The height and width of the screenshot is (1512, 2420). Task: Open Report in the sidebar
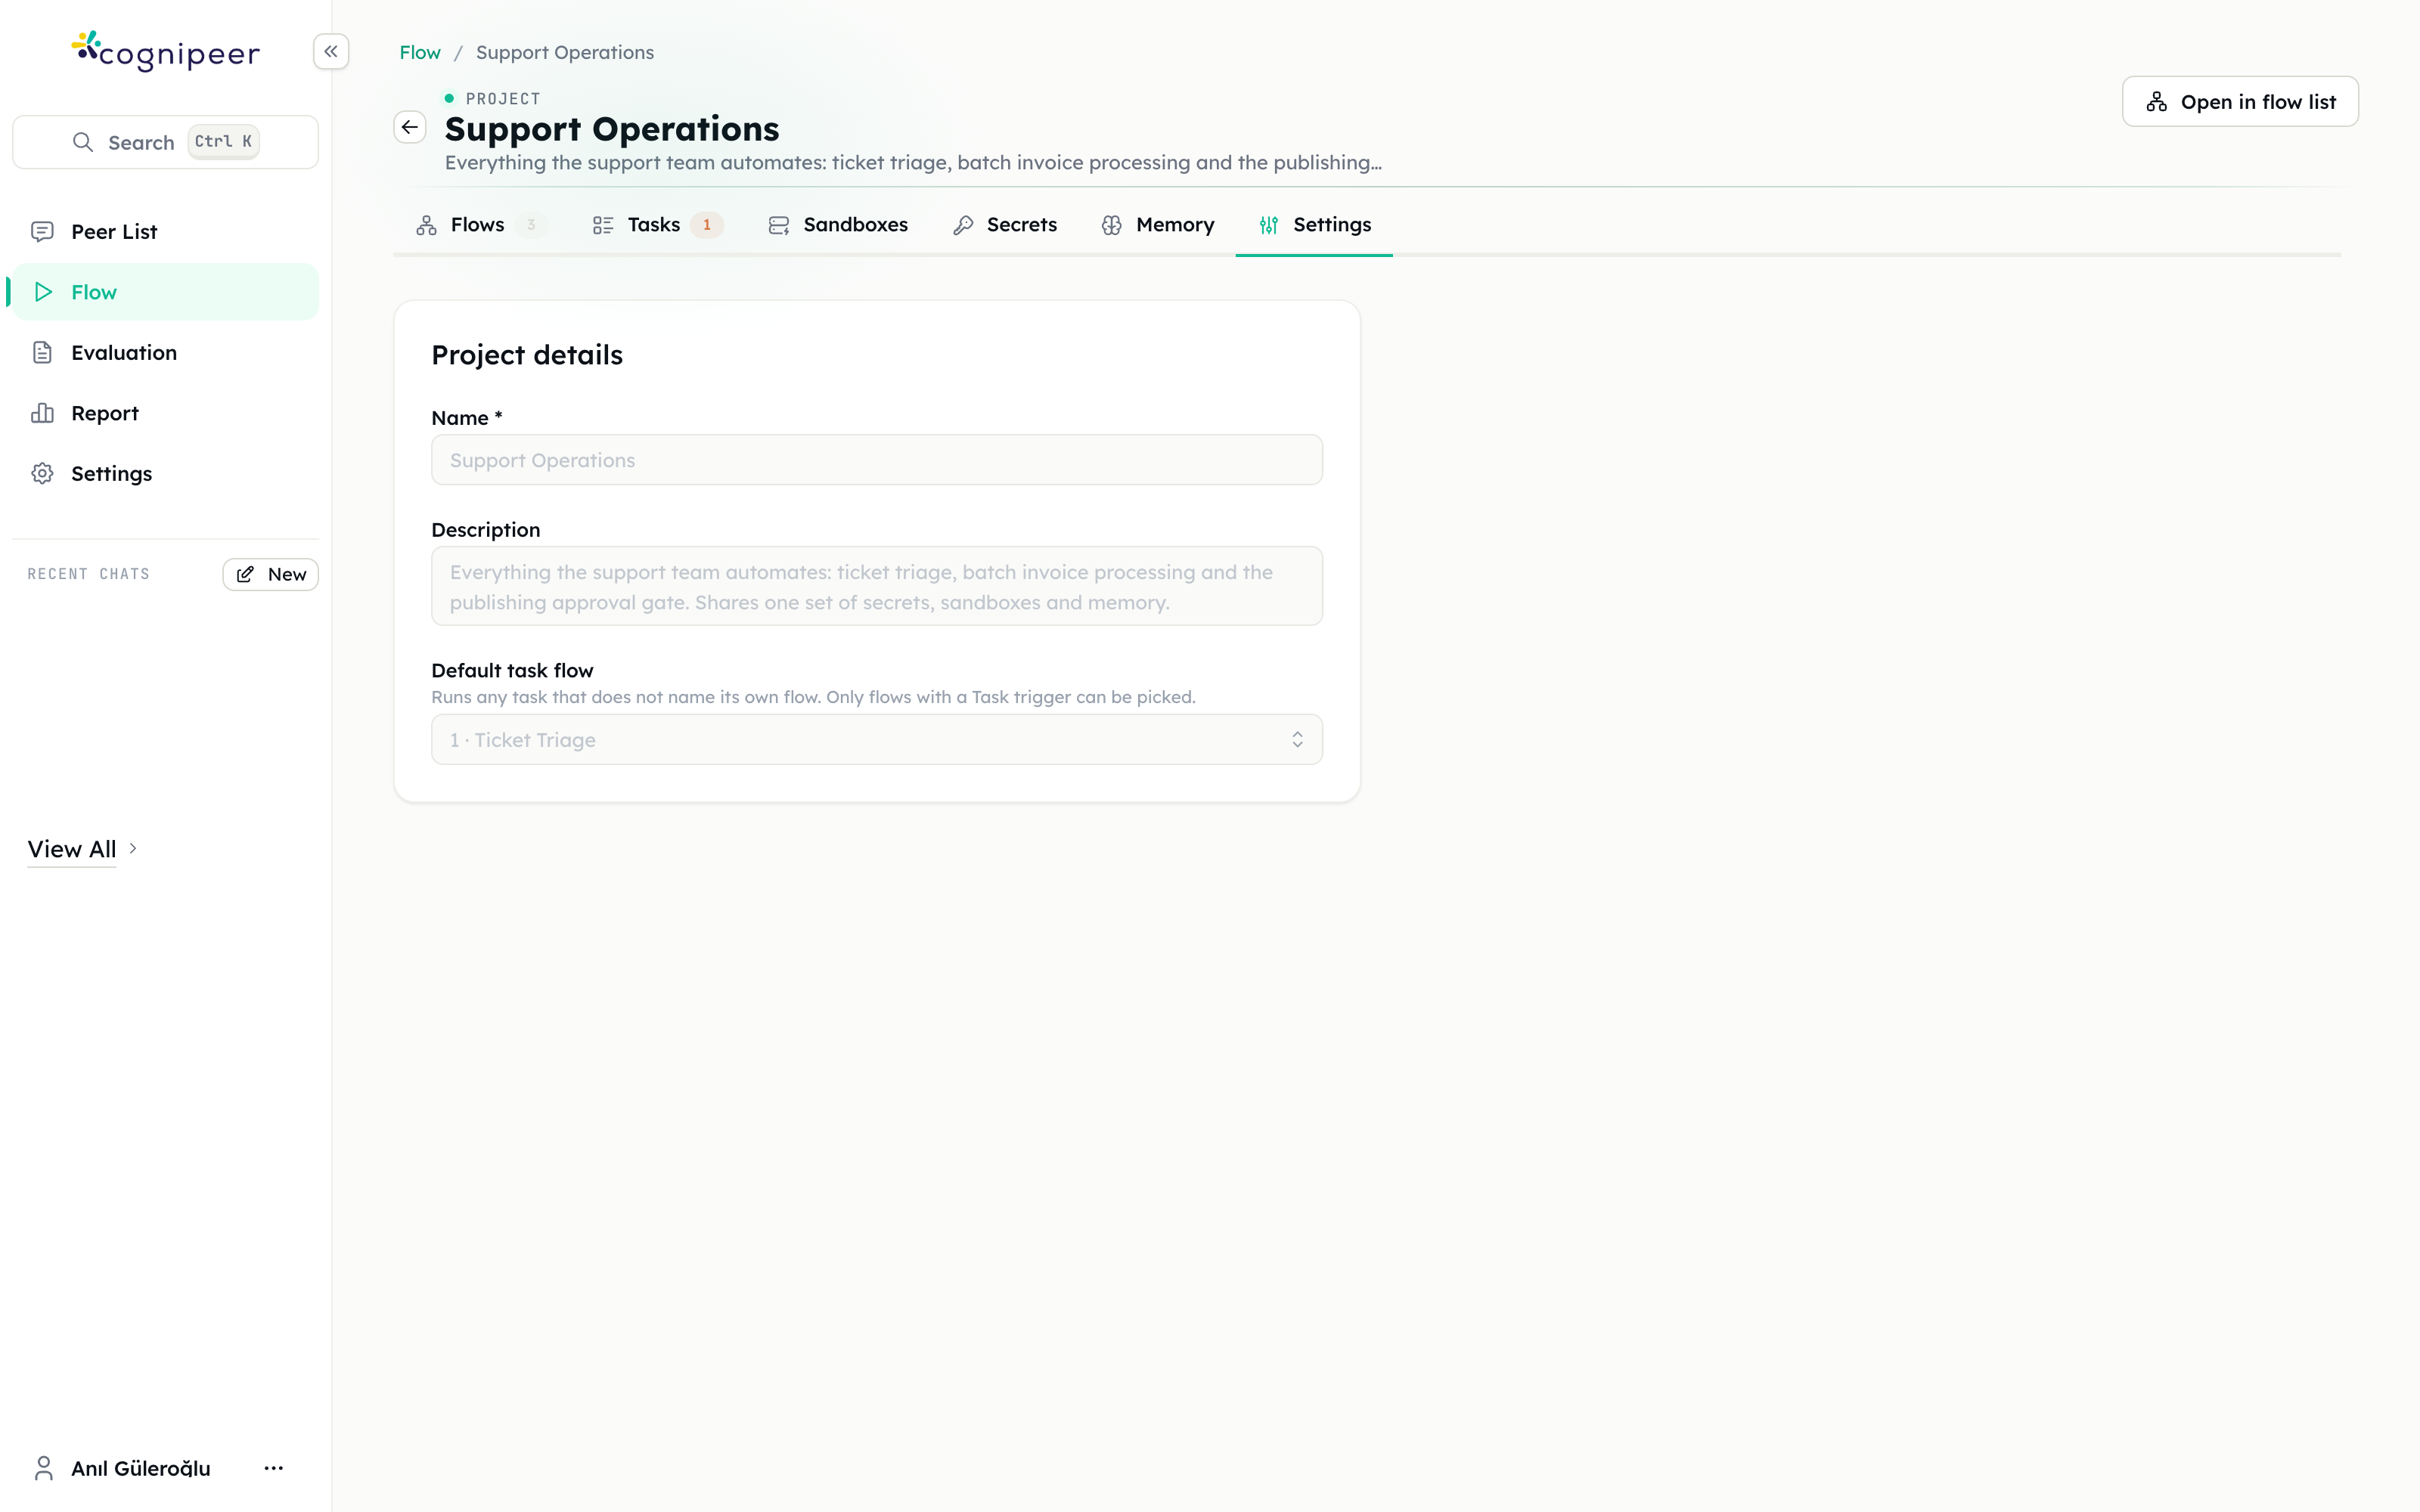coord(166,413)
